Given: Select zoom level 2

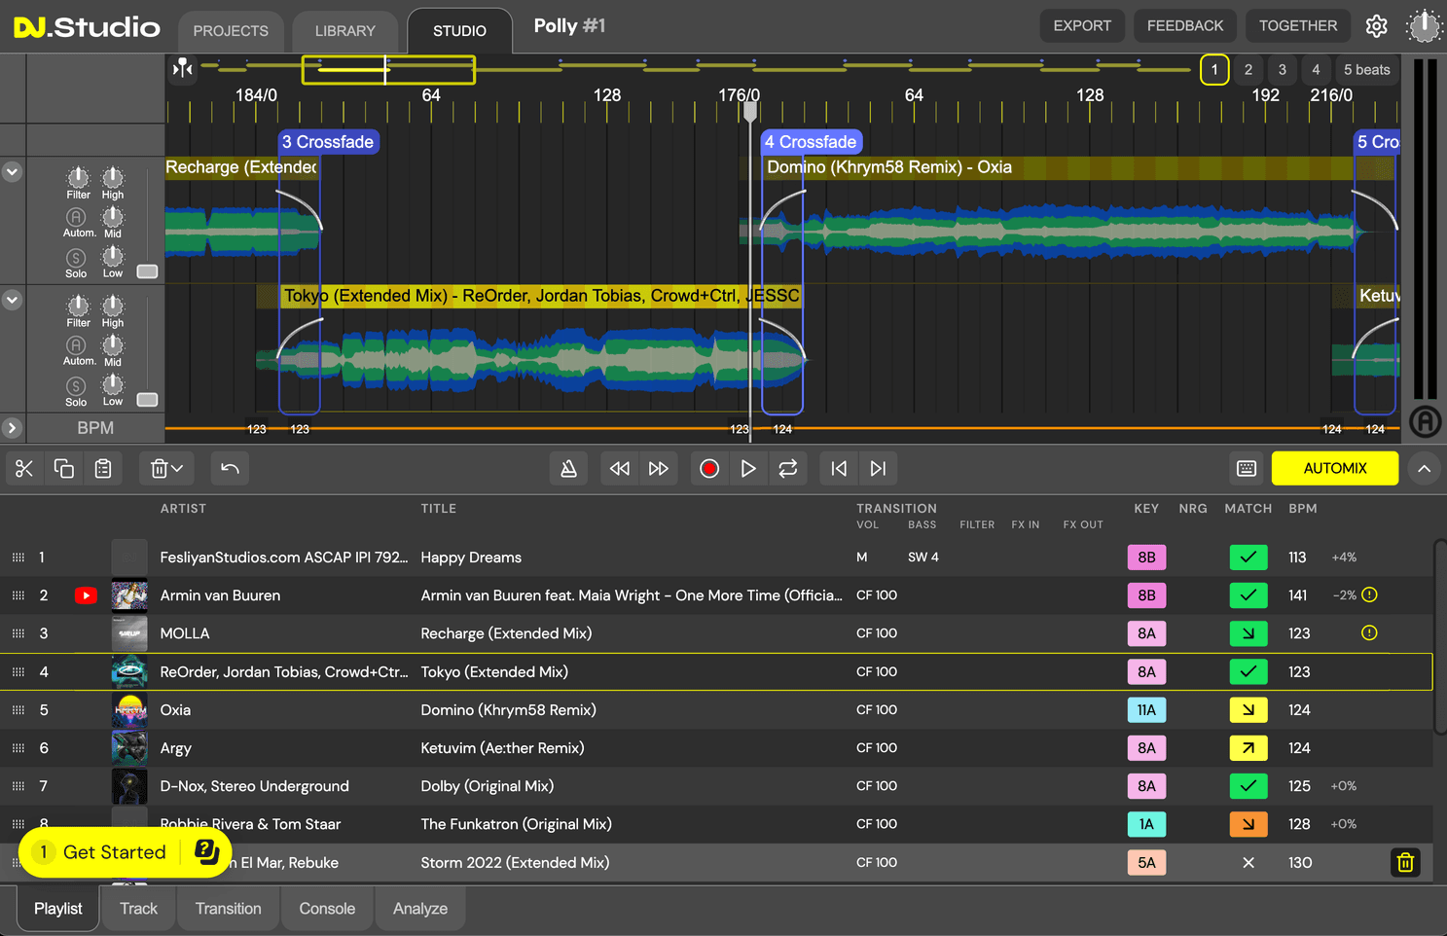Looking at the screenshot, I should click(1248, 70).
